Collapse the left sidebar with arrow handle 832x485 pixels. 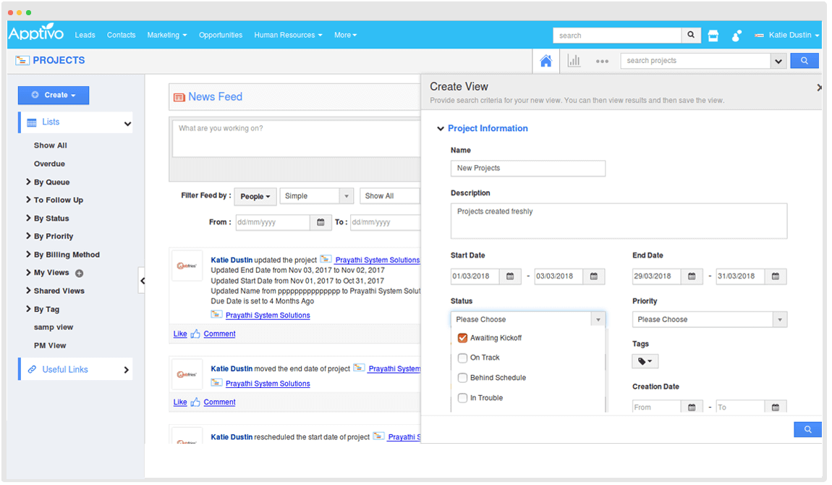coord(142,281)
